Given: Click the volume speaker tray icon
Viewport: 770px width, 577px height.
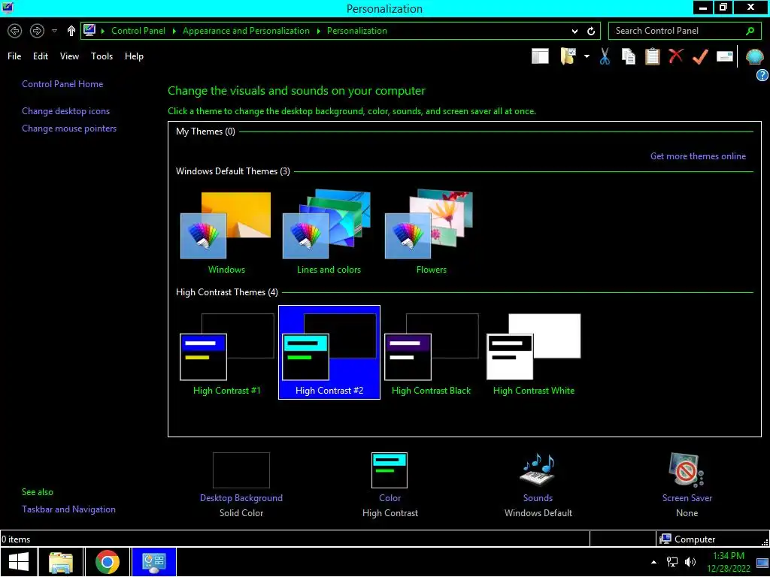Looking at the screenshot, I should click(690, 562).
